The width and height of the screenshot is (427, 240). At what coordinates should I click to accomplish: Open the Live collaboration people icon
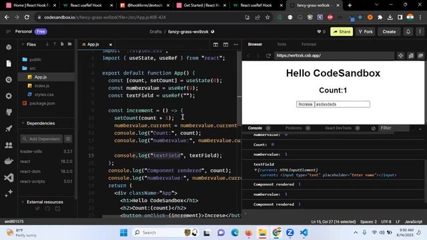(9, 145)
